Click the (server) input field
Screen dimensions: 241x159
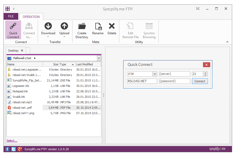pyautogui.click(x=175, y=74)
